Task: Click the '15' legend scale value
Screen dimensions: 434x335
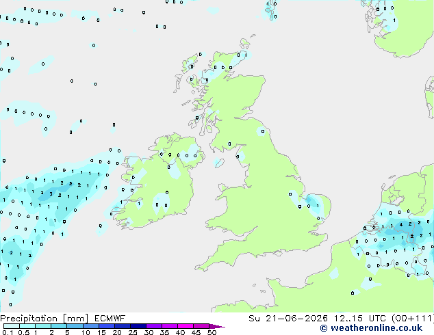Action: coord(101,332)
